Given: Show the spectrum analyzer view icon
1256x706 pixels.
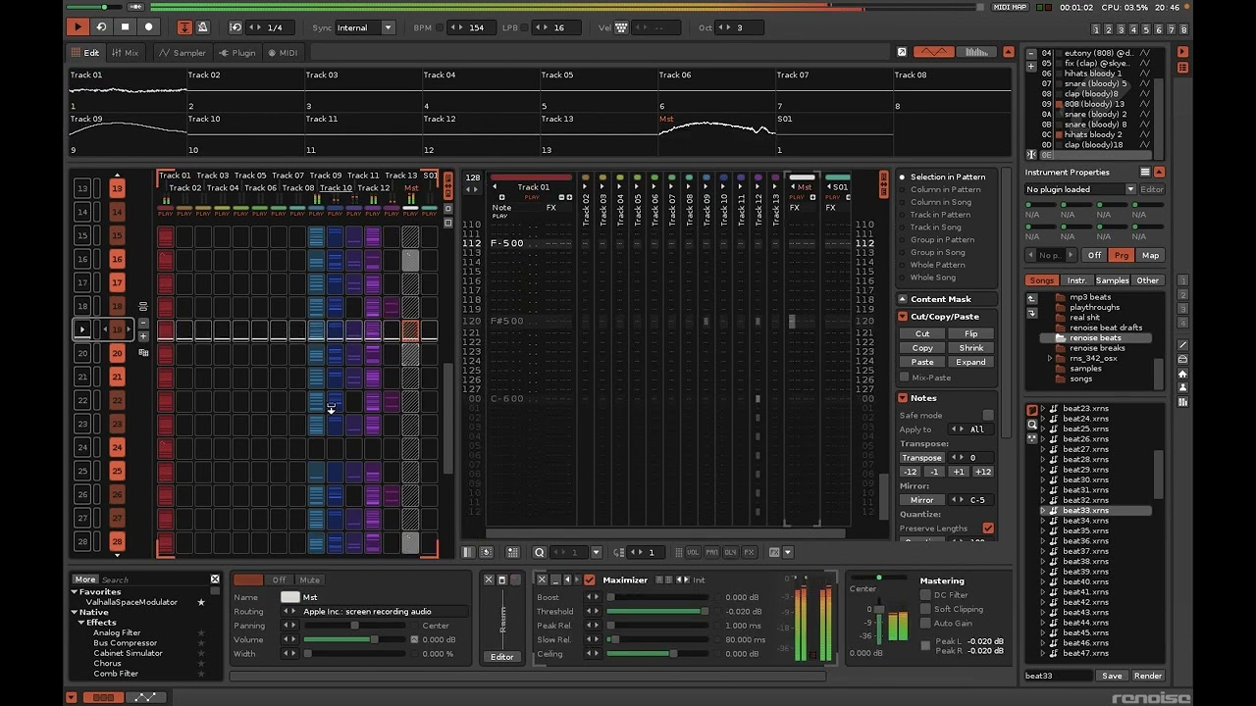Looking at the screenshot, I should (x=977, y=52).
